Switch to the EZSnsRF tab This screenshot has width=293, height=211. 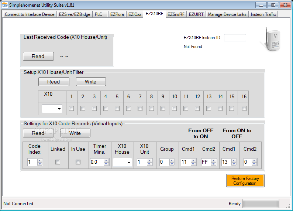coord(176,14)
